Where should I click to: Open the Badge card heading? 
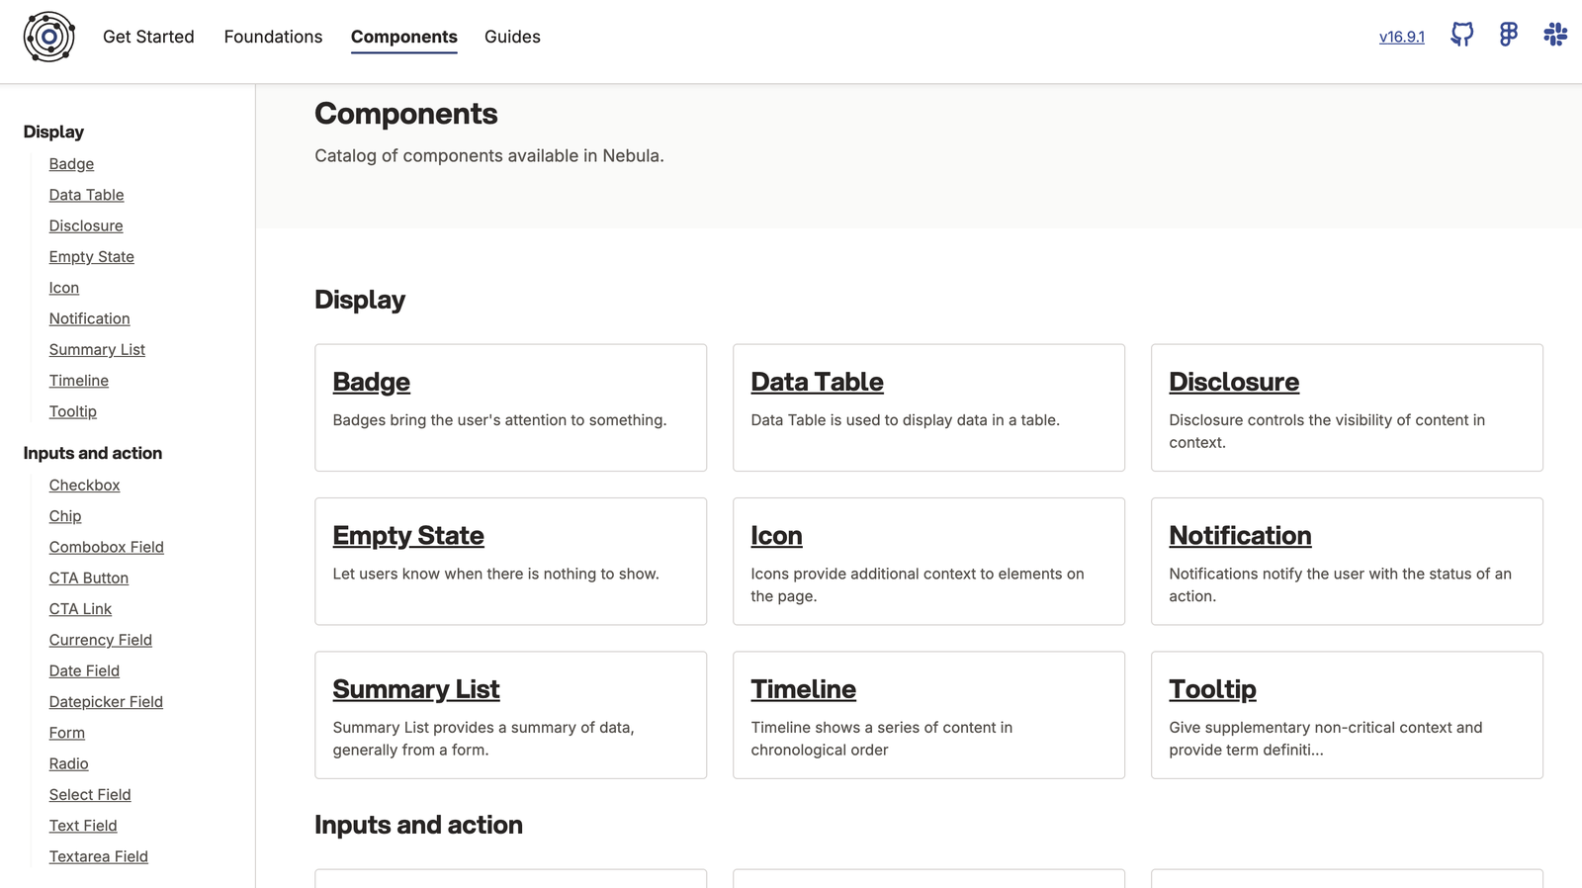(x=372, y=382)
